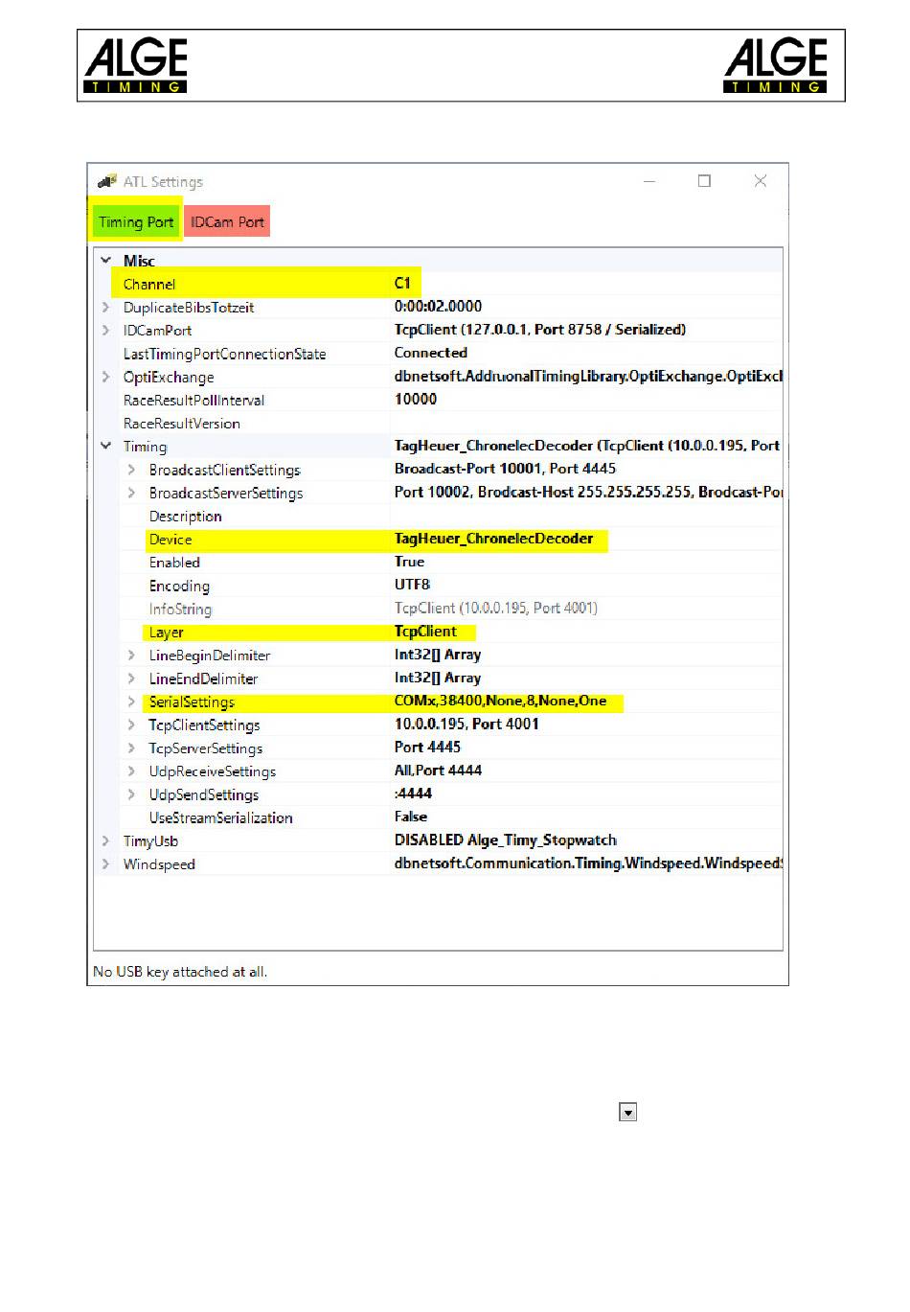
Task: Expand LineEndDelimiter node
Action: (x=132, y=679)
